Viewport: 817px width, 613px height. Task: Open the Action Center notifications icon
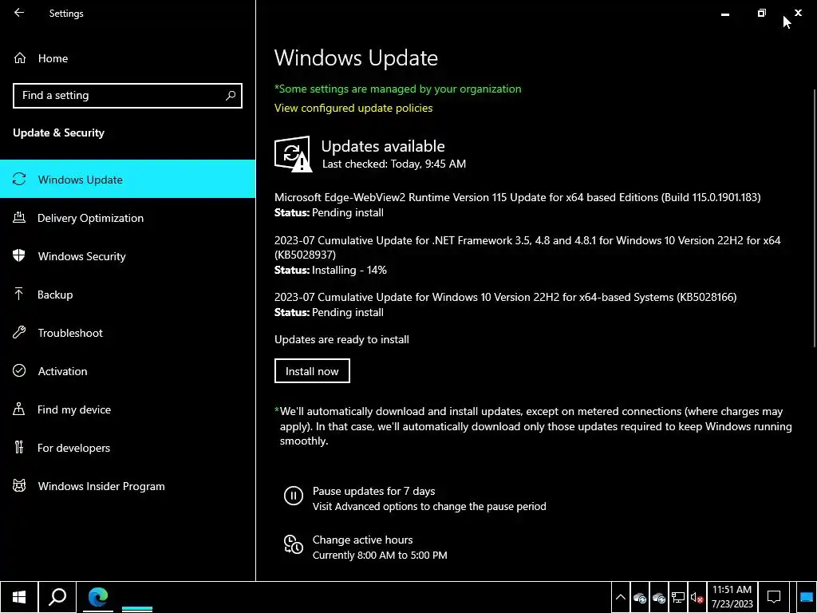[774, 597]
